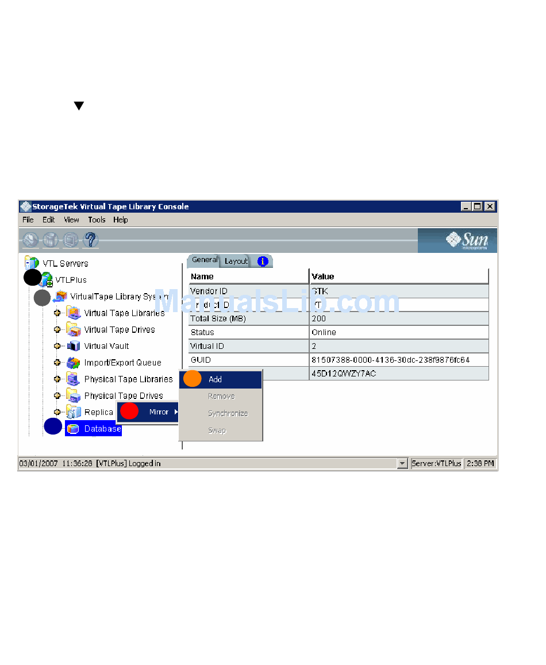Click the Status value Online
The width and height of the screenshot is (546, 665).
point(324,332)
